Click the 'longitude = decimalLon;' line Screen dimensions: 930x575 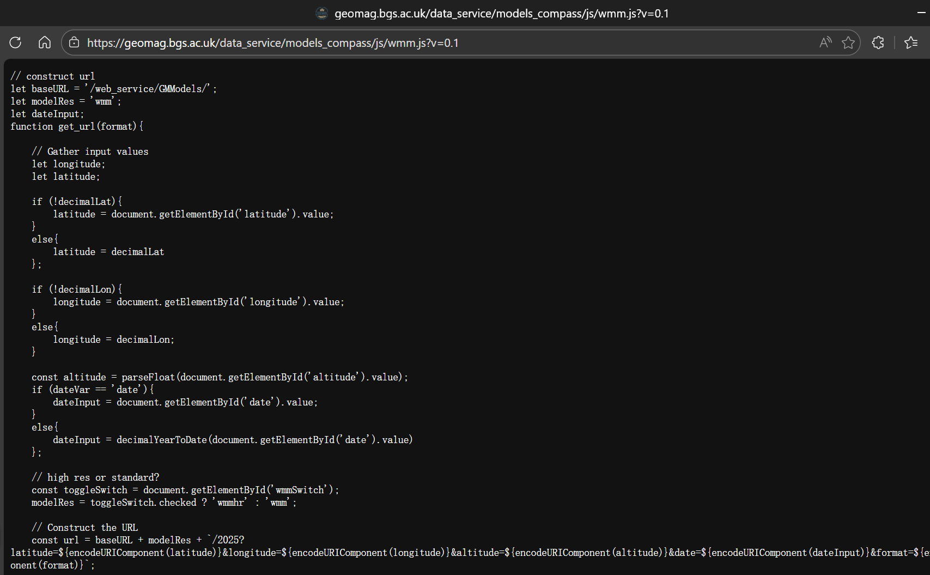click(x=113, y=340)
